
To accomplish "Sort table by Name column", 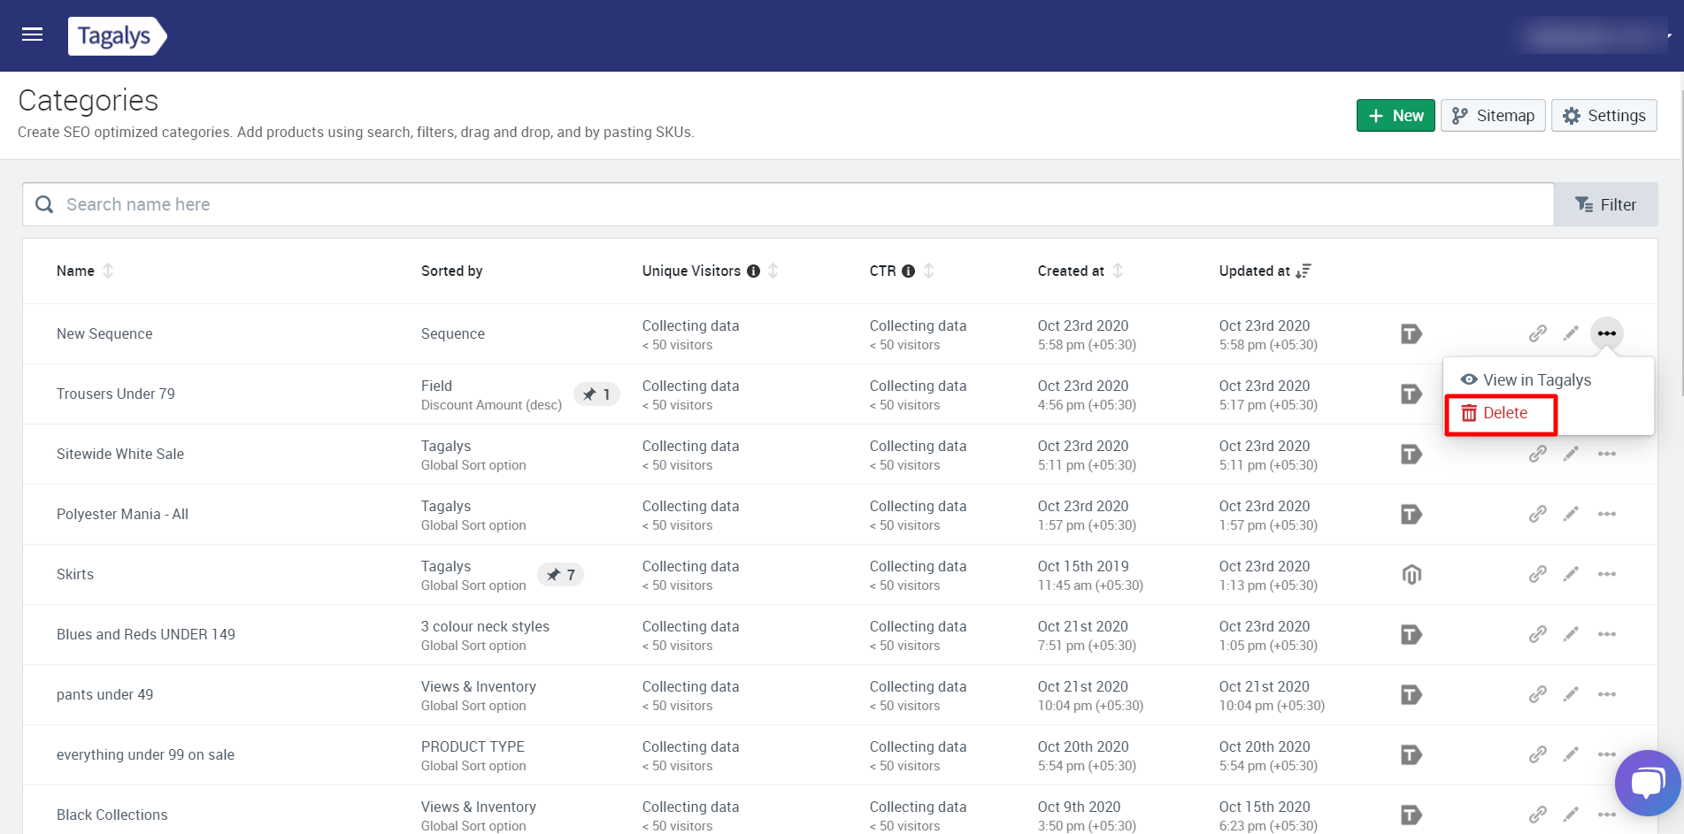I will [108, 271].
